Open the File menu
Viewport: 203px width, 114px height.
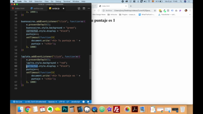click(x=25, y=1)
